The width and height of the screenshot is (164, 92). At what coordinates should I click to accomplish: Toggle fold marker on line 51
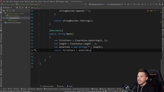[x=39, y=34]
